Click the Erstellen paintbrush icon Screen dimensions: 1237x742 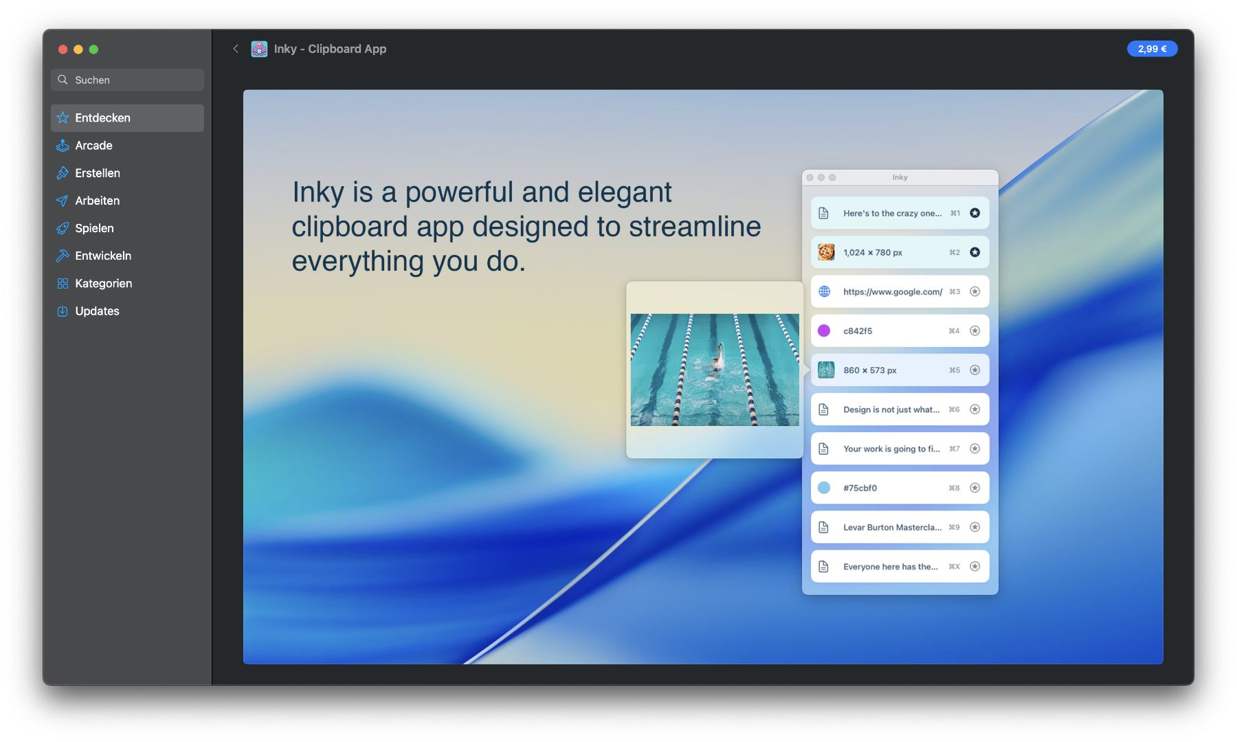point(63,173)
